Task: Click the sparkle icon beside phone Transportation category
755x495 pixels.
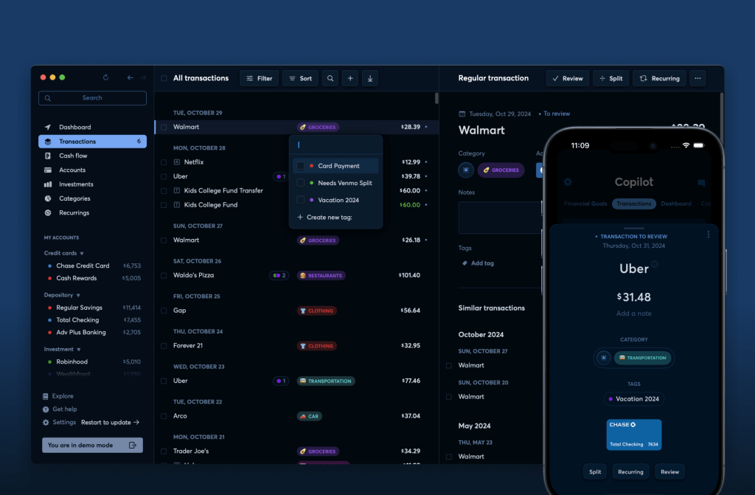Action: [603, 358]
